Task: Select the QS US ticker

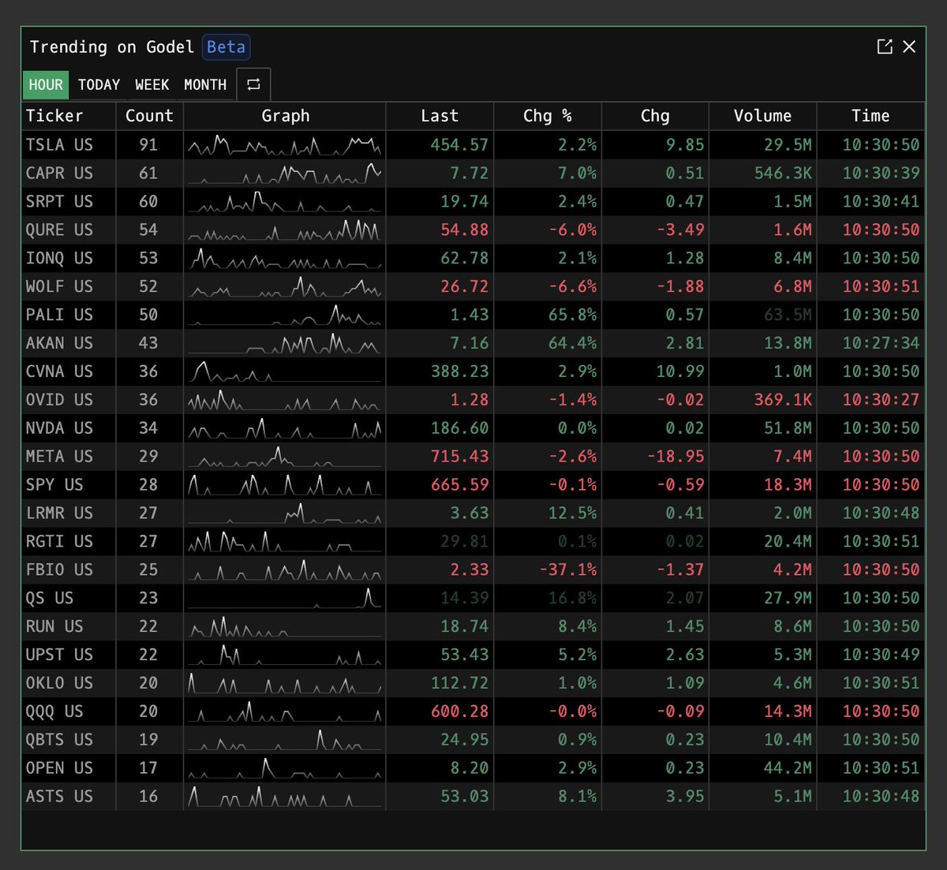Action: click(50, 598)
